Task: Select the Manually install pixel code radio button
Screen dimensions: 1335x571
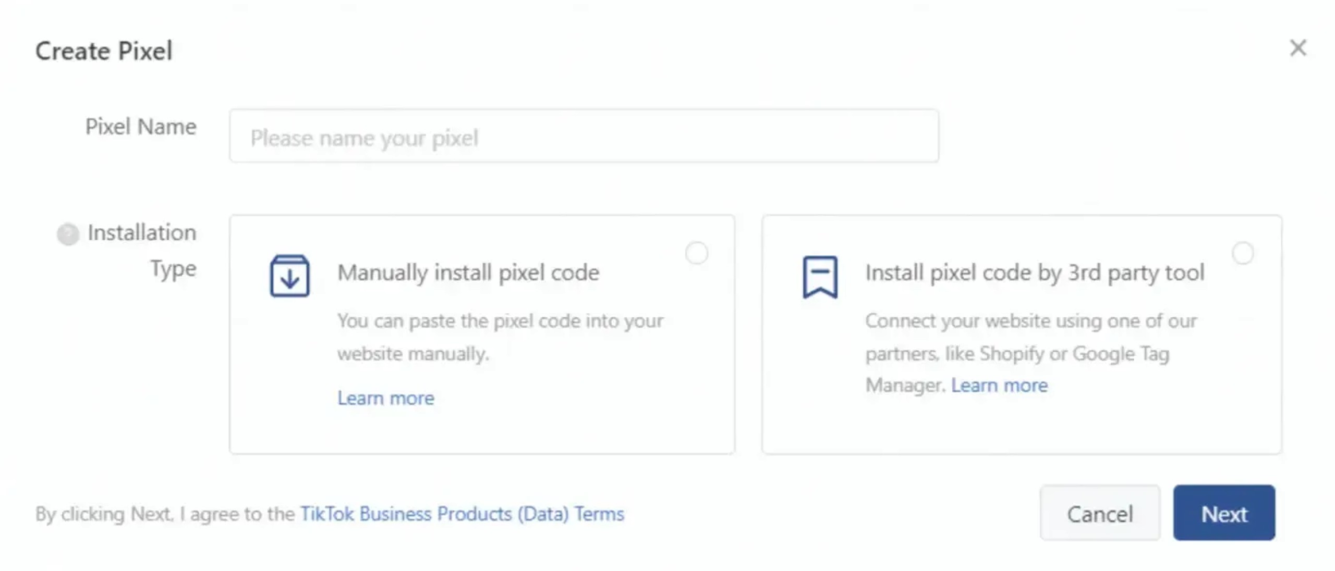Action: 696,253
